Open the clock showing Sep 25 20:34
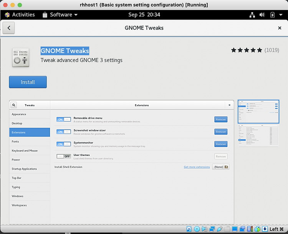288x234 pixels. click(144, 15)
